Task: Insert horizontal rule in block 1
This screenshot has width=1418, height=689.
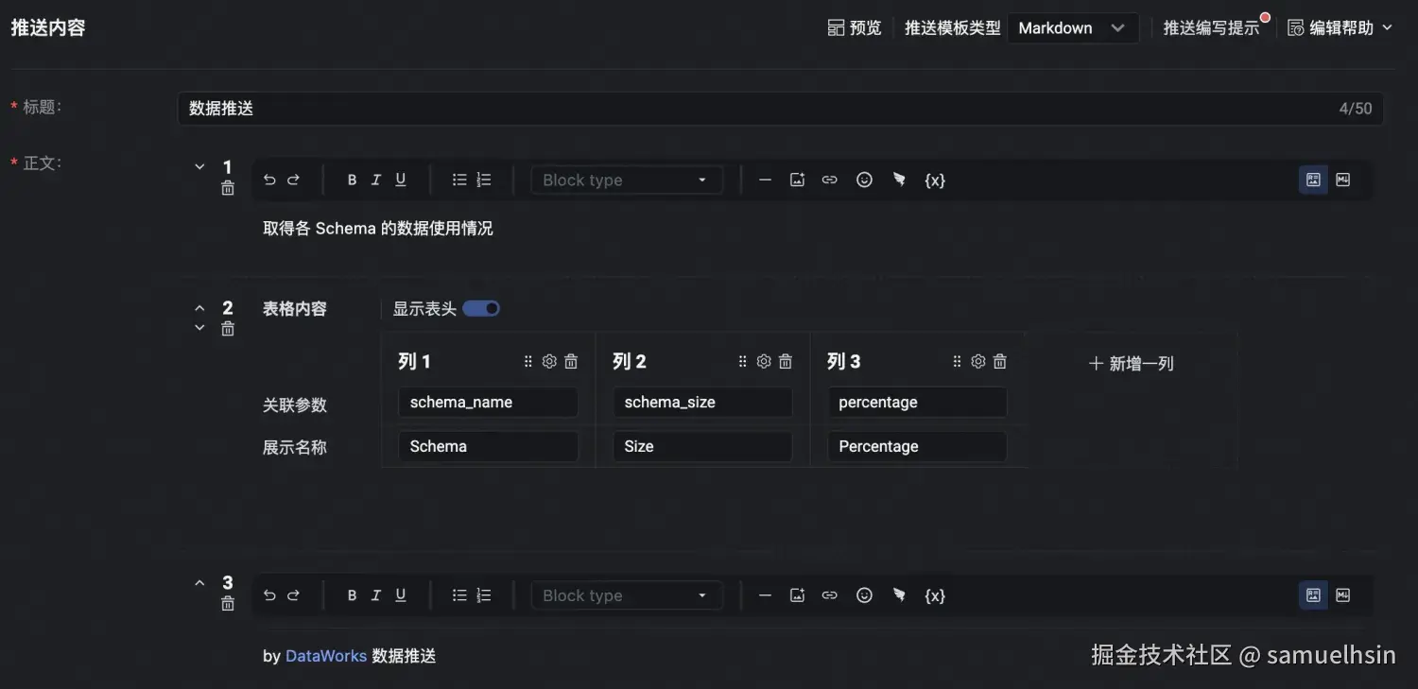Action: coord(766,180)
